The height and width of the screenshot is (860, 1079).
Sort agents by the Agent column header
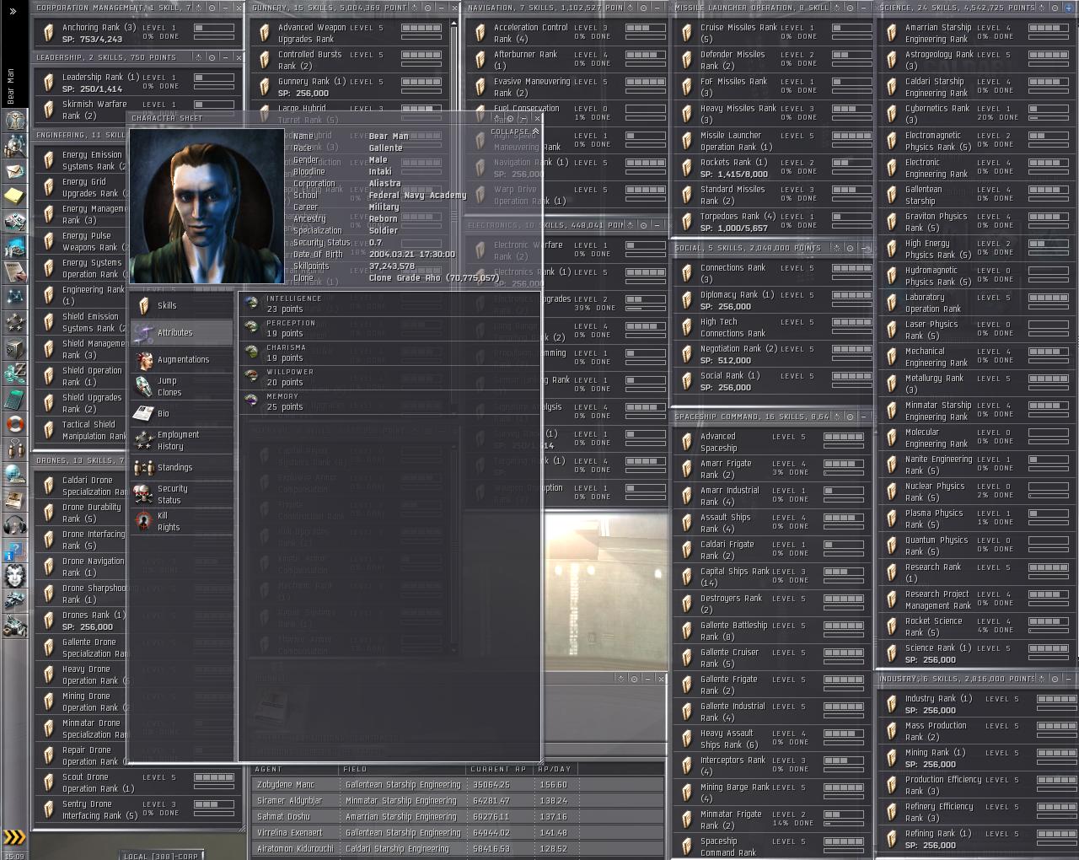(x=296, y=769)
